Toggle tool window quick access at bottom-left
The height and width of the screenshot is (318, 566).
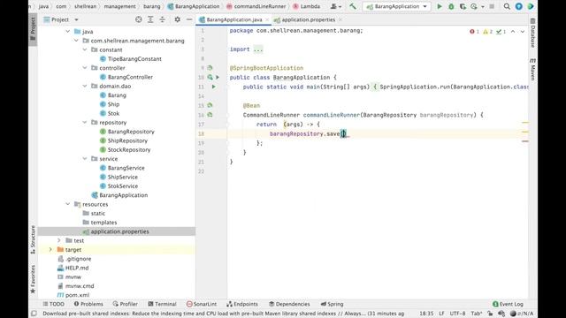pos(34,314)
